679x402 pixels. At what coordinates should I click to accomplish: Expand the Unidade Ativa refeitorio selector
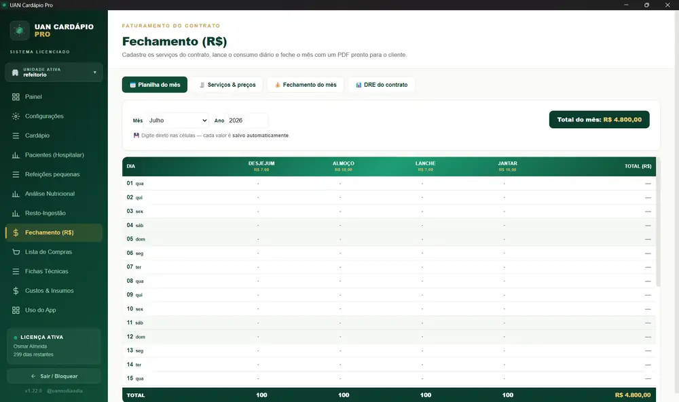tap(54, 72)
